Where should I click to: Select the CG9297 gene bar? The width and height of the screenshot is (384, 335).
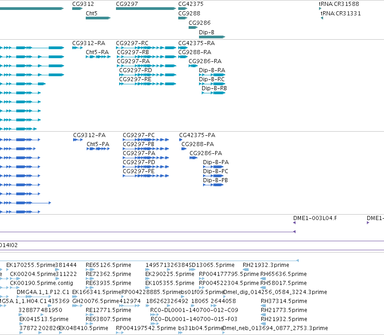coord(146,9)
